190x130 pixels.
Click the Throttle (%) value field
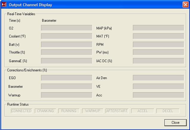(x=67, y=52)
